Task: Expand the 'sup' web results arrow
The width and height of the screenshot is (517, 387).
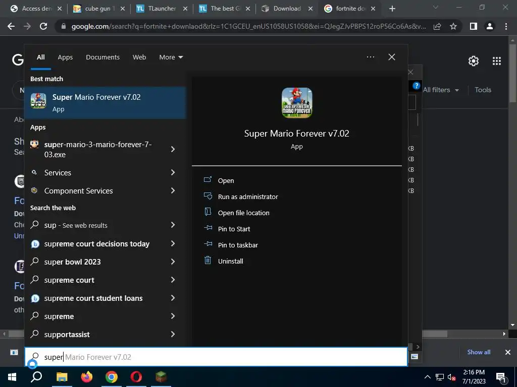Action: pyautogui.click(x=173, y=225)
